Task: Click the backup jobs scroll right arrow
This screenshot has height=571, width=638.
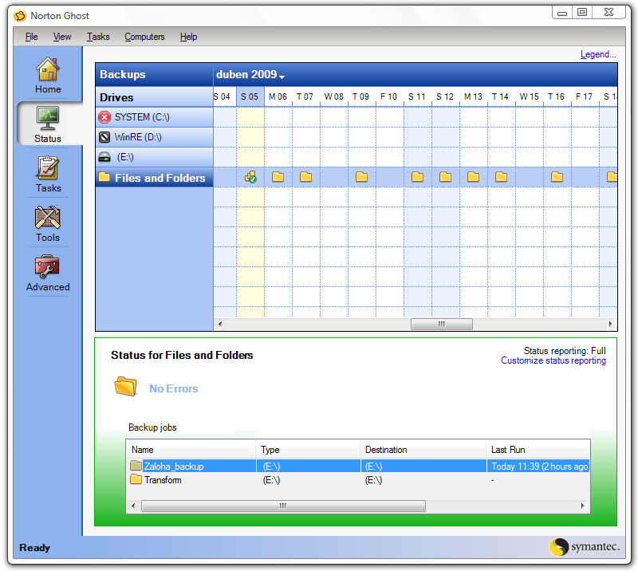Action: 583,506
